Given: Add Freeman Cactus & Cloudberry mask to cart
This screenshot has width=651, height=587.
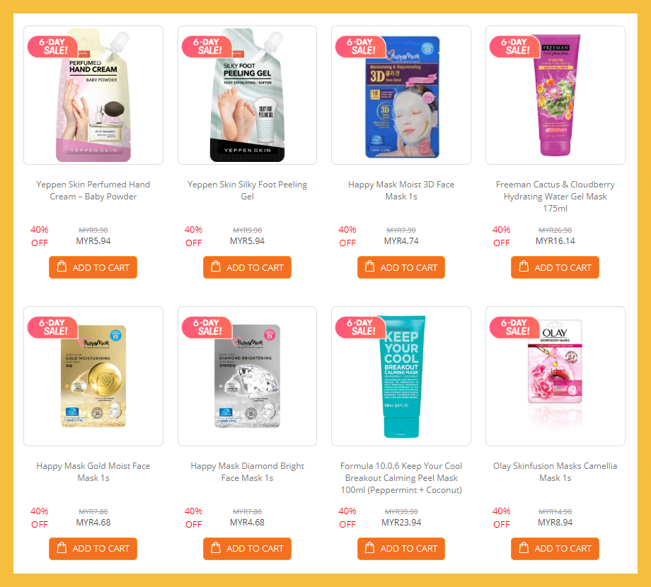Looking at the screenshot, I should point(555,267).
